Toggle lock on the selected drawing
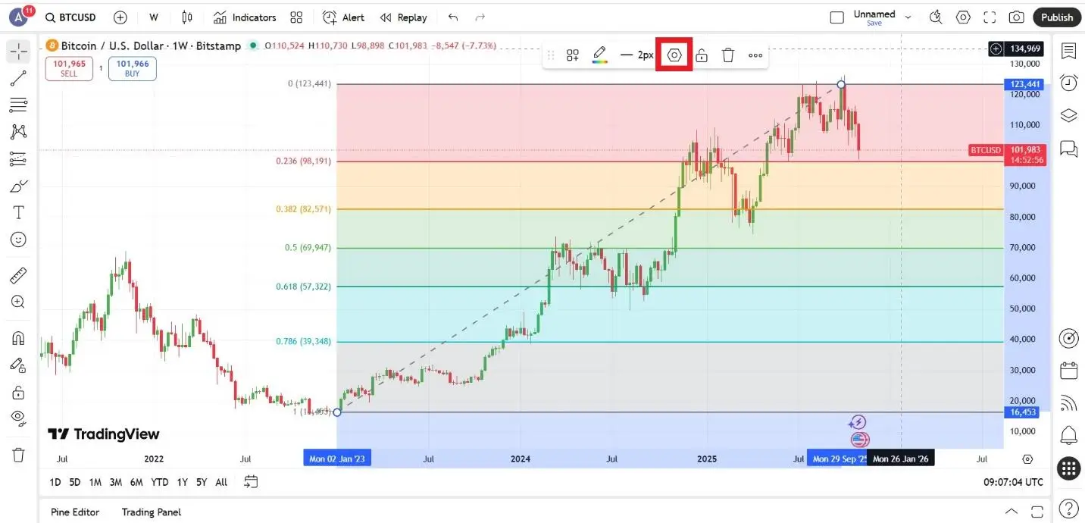The image size is (1085, 523). tap(702, 55)
